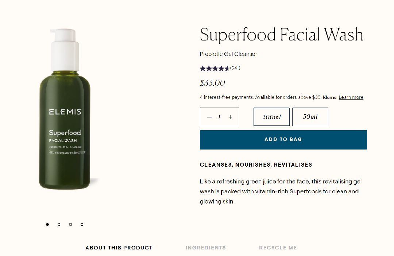Show the second product image dot
394x256 pixels.
pyautogui.click(x=59, y=225)
